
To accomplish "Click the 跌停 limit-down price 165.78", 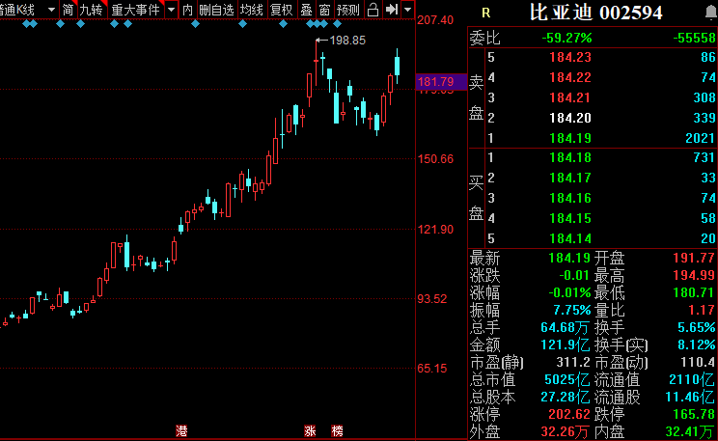I will click(694, 414).
